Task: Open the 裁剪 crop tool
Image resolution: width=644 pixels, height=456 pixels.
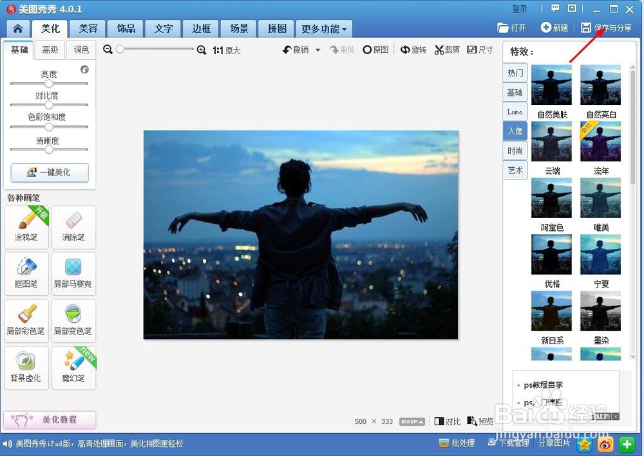Action: point(448,50)
